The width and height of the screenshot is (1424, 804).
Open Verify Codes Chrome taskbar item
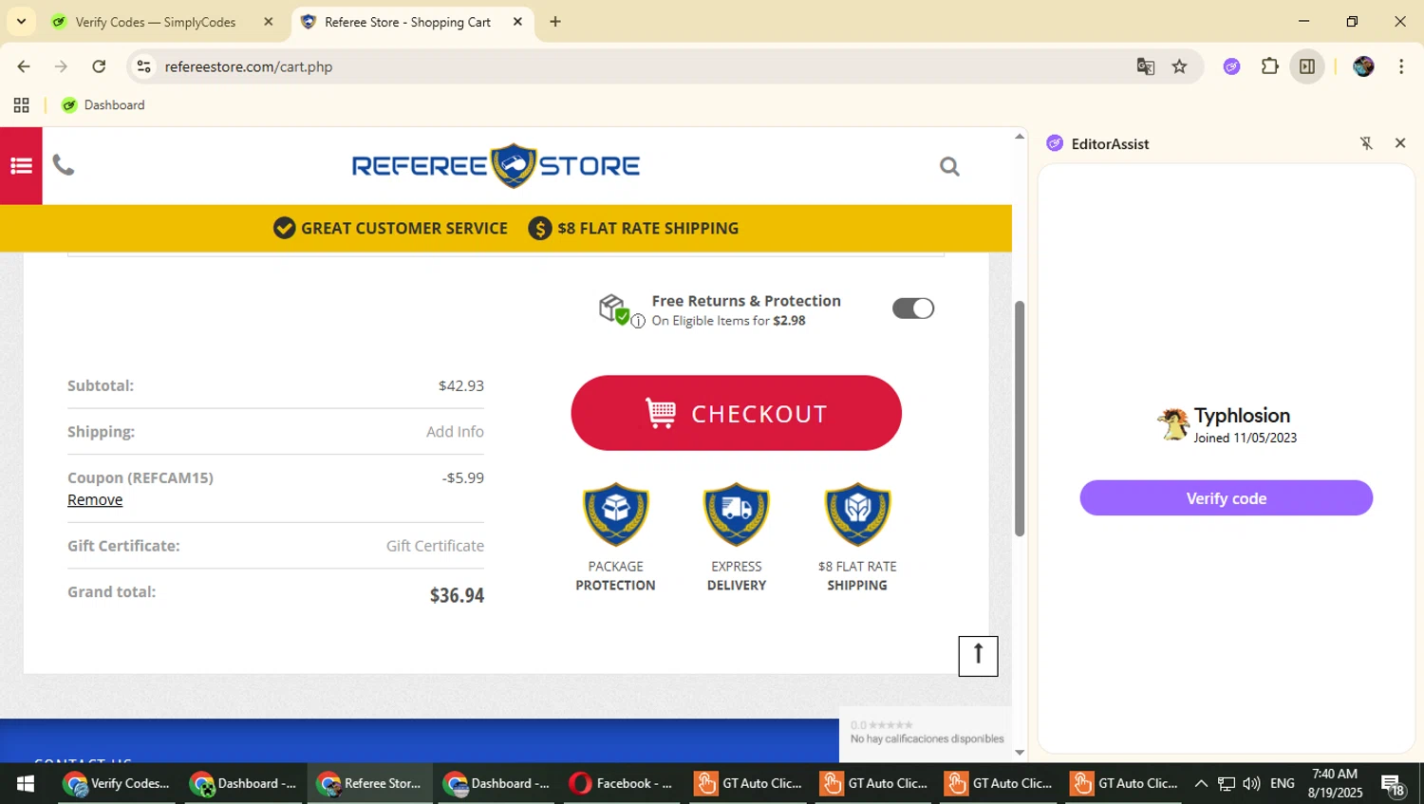point(117,784)
